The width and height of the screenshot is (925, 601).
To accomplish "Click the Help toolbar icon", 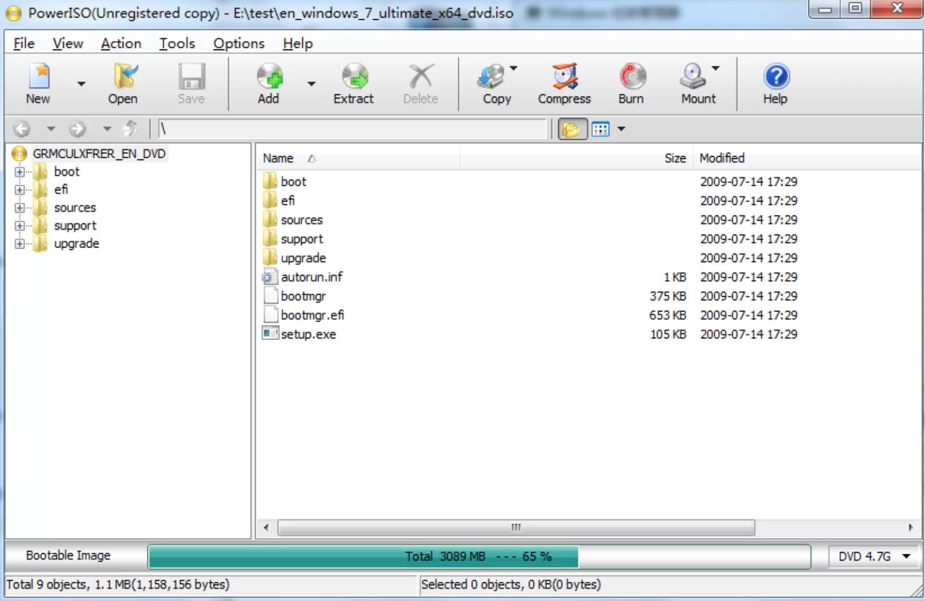I will 776,77.
